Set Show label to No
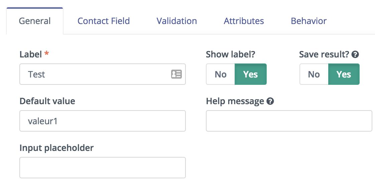Viewport: 375px width, 191px height. pyautogui.click(x=221, y=74)
